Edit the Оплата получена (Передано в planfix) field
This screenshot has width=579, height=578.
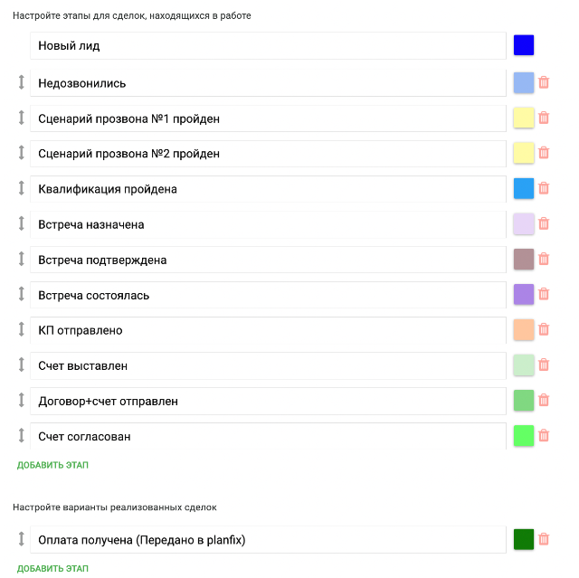(268, 540)
